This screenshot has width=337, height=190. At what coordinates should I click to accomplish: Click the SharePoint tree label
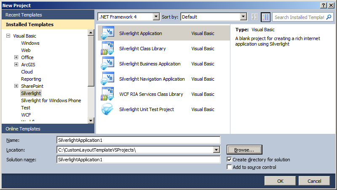coord(32,86)
